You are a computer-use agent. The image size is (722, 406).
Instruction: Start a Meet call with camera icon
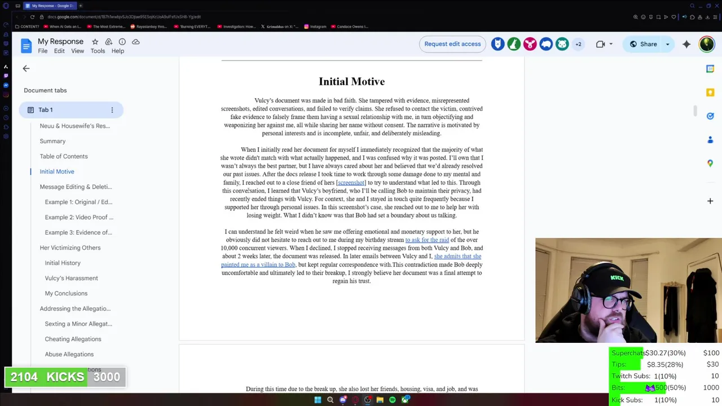(x=600, y=44)
